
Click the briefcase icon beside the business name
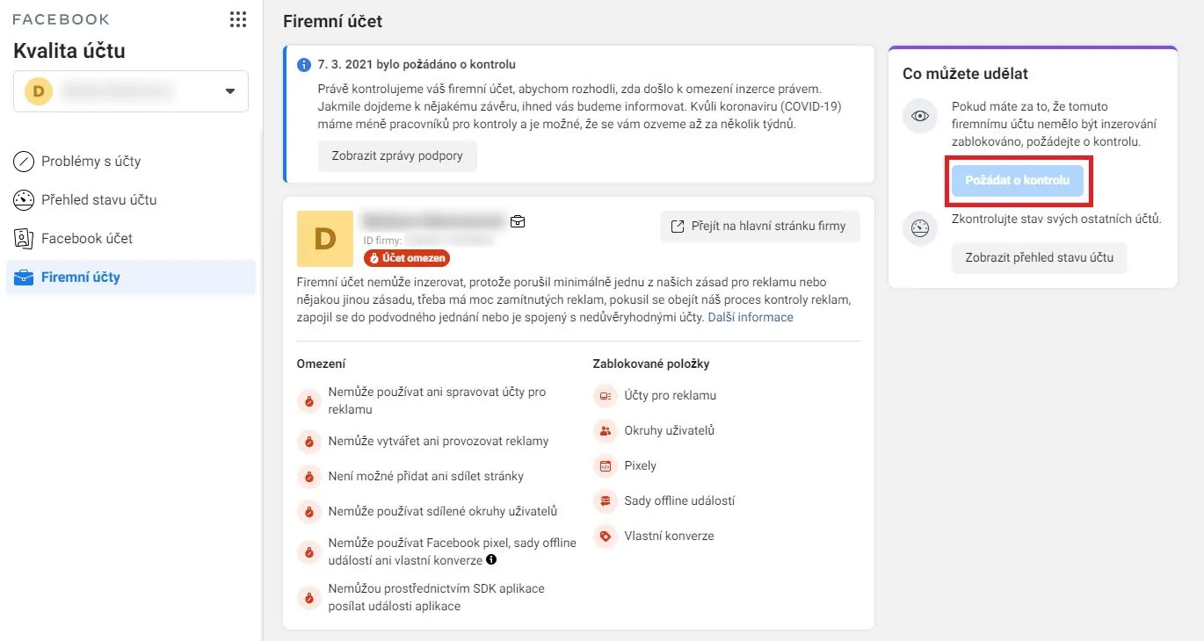(518, 221)
